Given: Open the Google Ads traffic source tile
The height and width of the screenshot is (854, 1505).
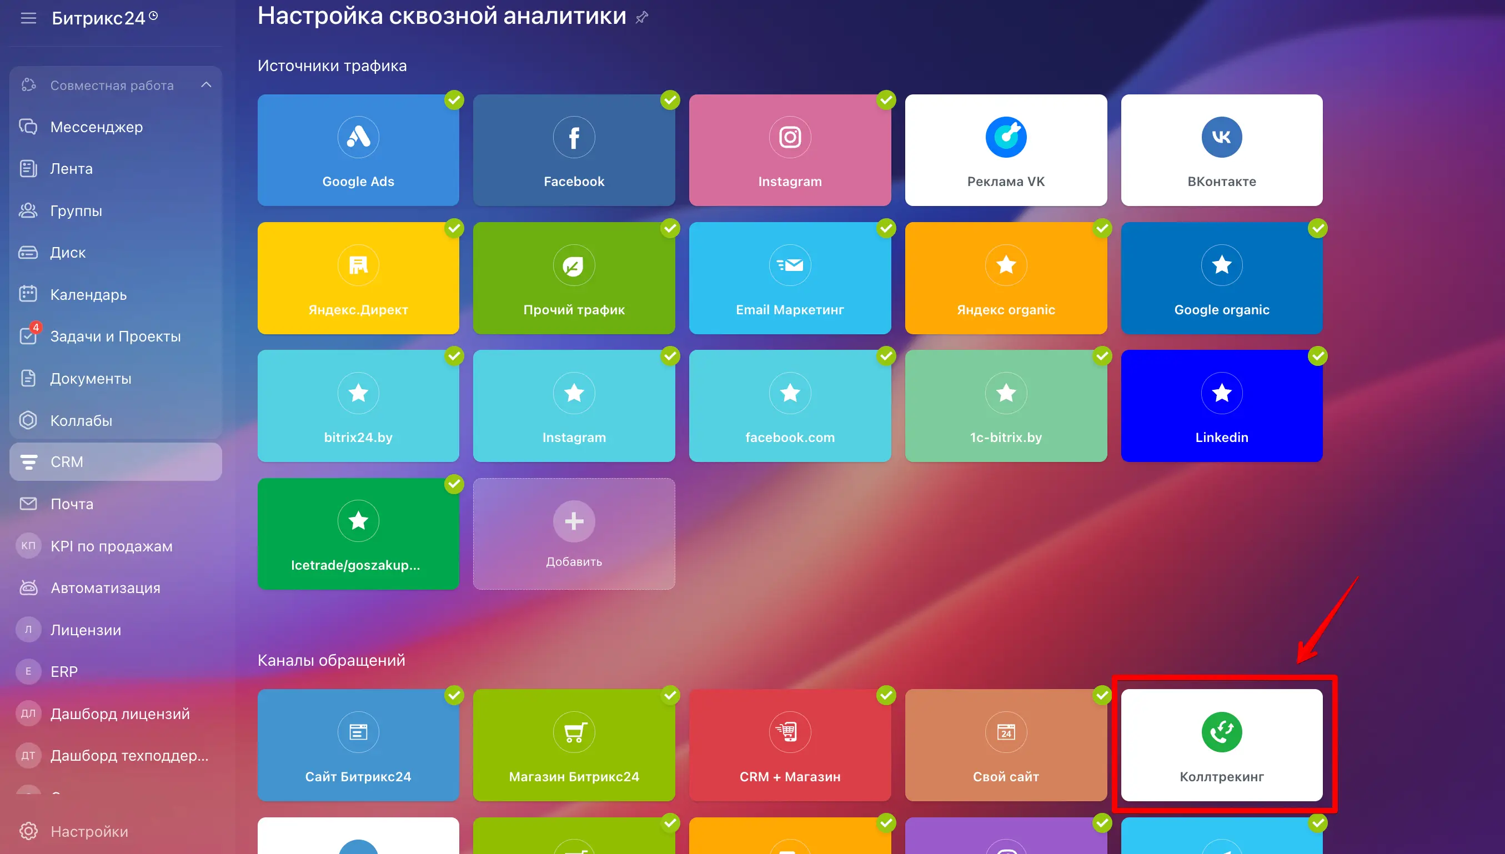Looking at the screenshot, I should click(x=358, y=150).
